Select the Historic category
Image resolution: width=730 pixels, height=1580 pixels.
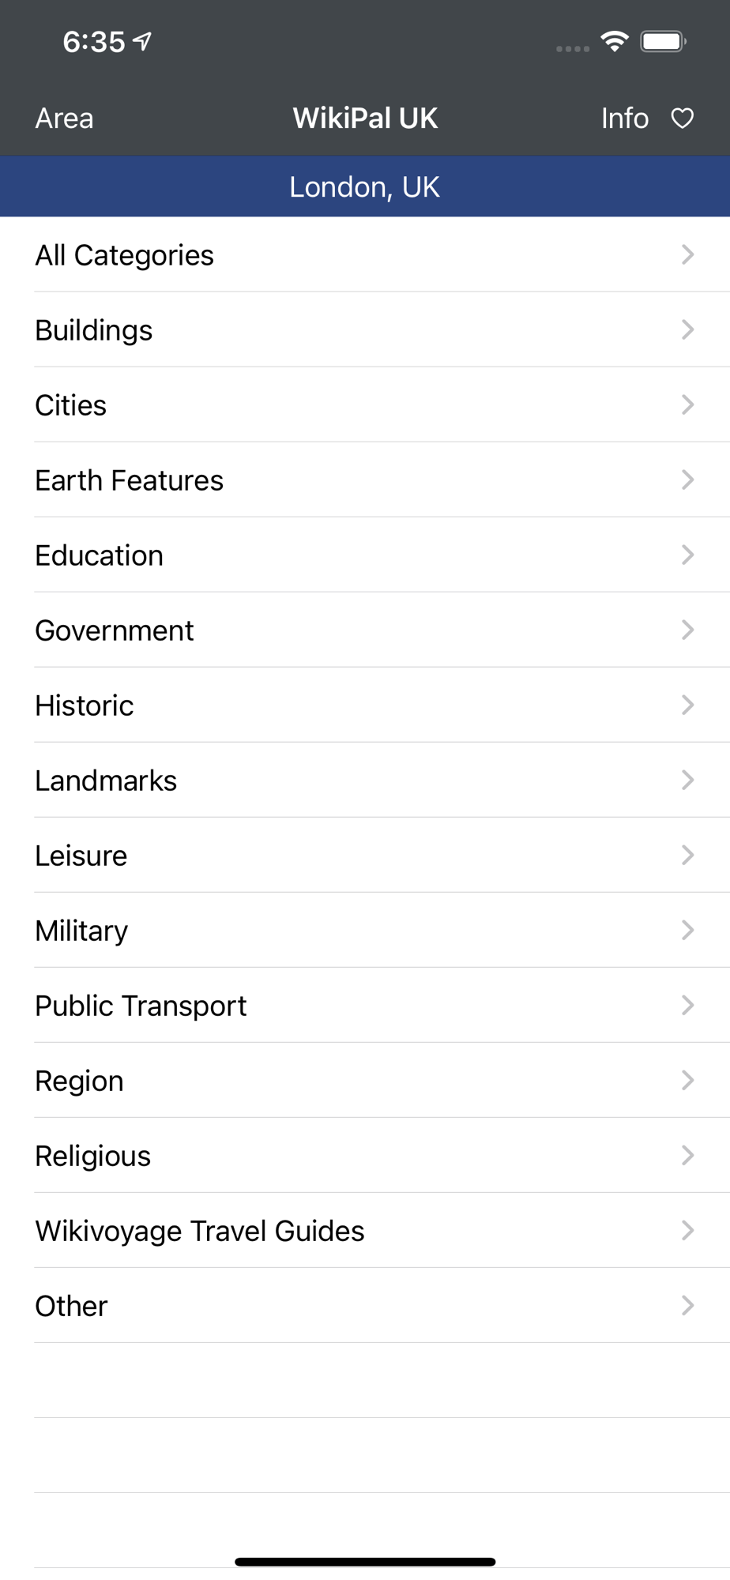tap(365, 705)
